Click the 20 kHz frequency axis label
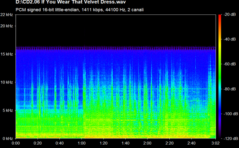The width and height of the screenshot is (239, 148). pyautogui.click(x=7, y=26)
